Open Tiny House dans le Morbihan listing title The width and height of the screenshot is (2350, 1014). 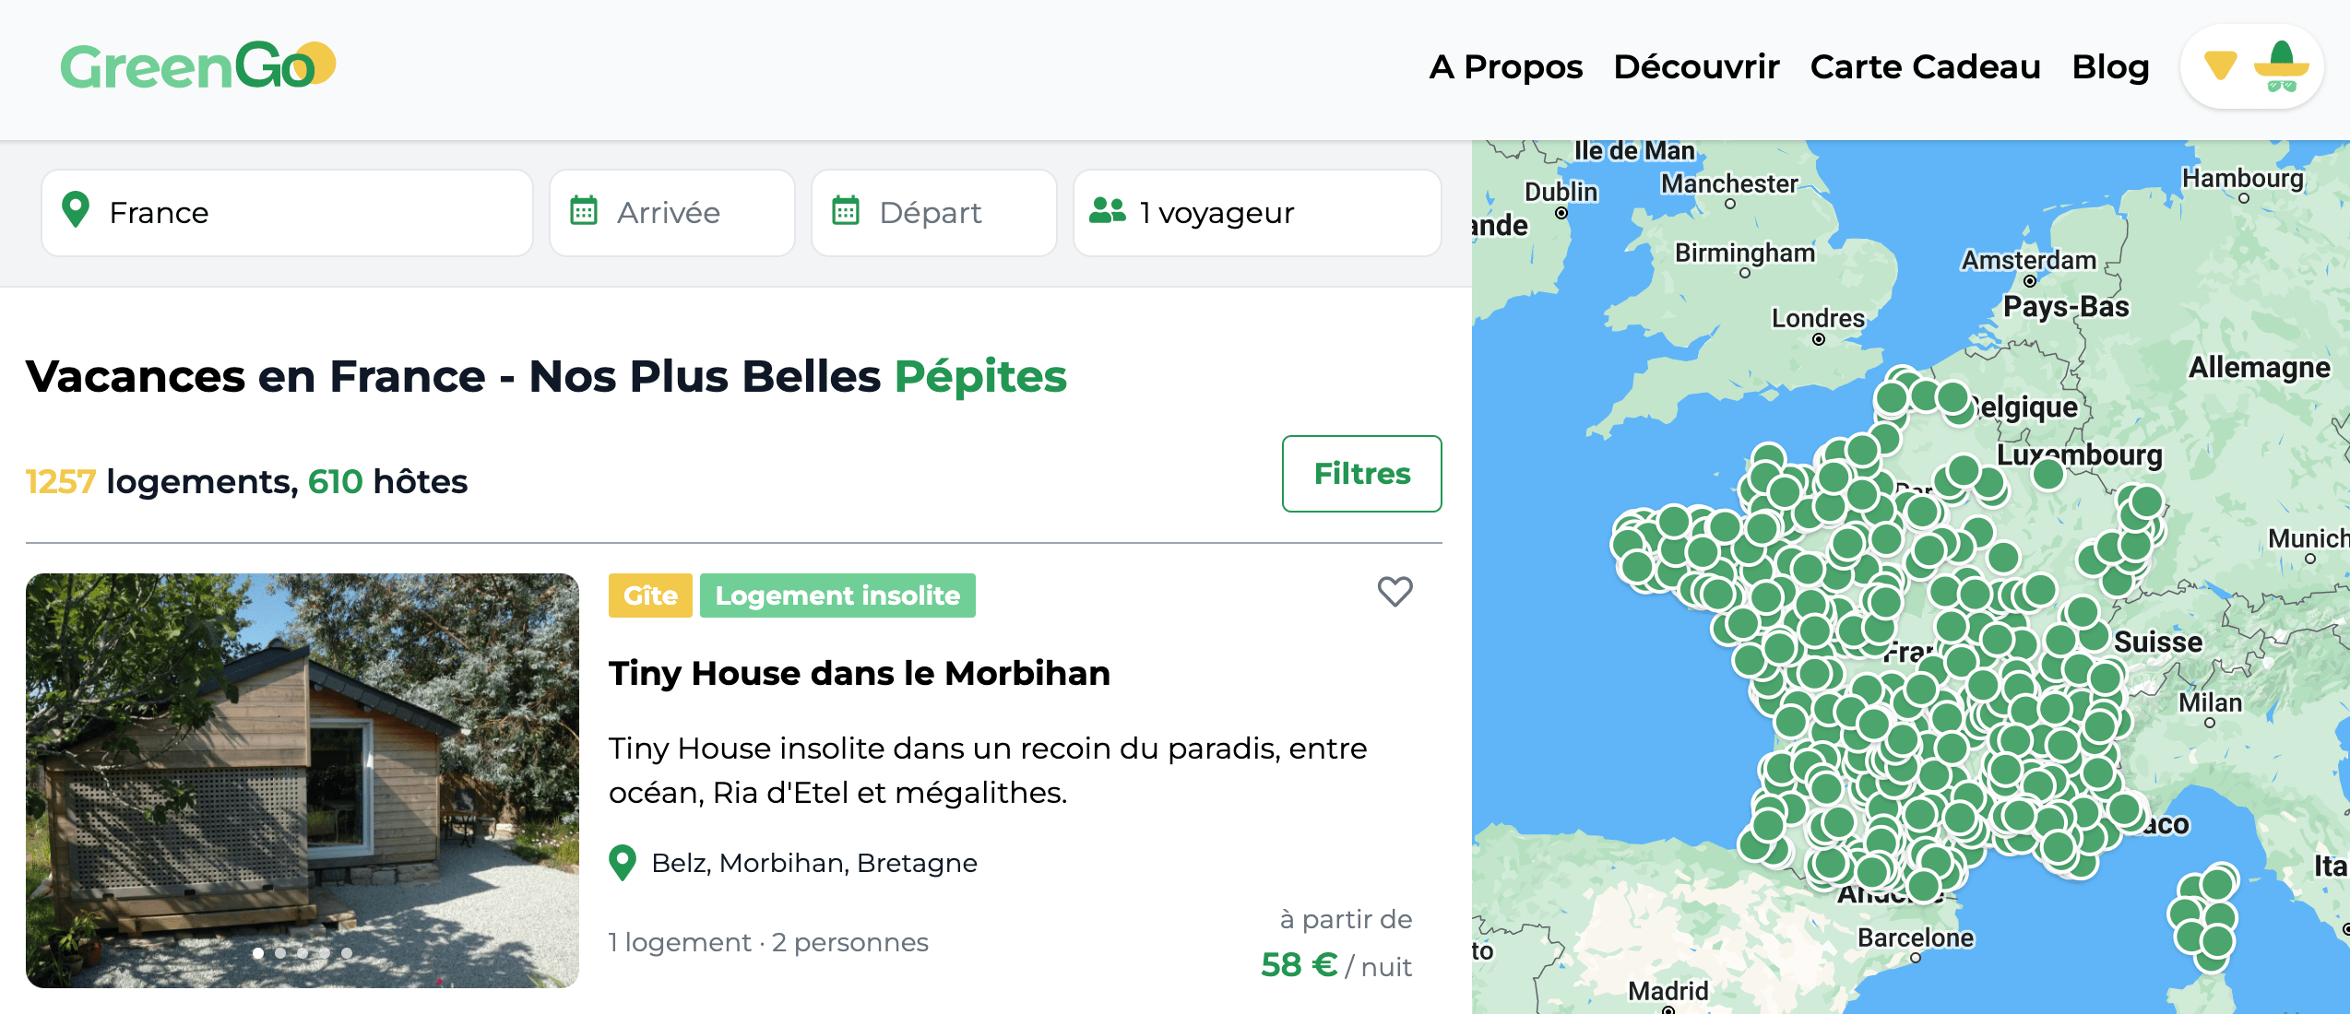click(x=859, y=673)
